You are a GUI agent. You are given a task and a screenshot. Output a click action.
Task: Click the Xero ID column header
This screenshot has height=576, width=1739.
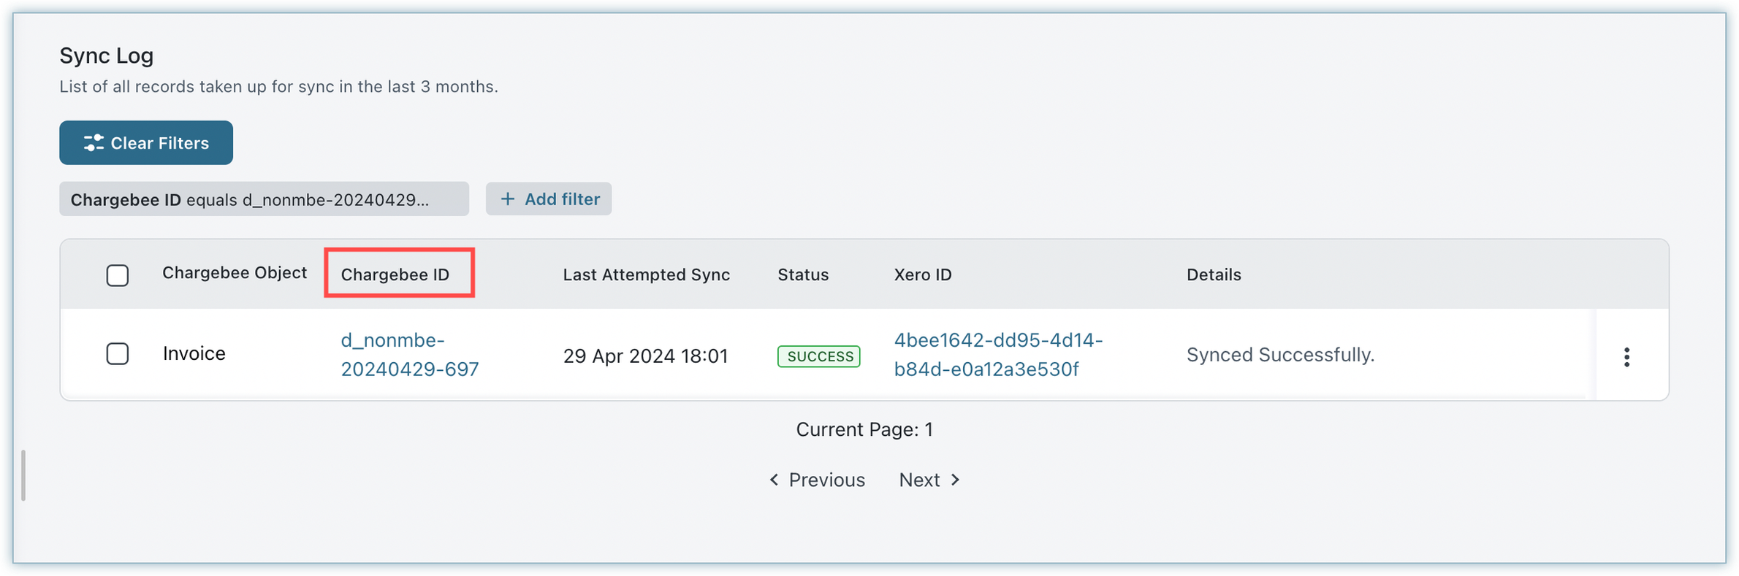pyautogui.click(x=922, y=274)
